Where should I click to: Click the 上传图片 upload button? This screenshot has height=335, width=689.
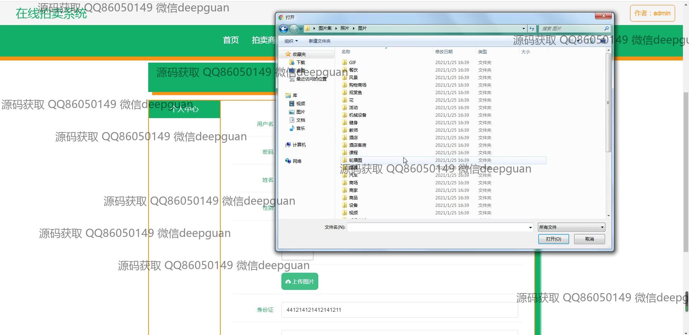click(300, 282)
